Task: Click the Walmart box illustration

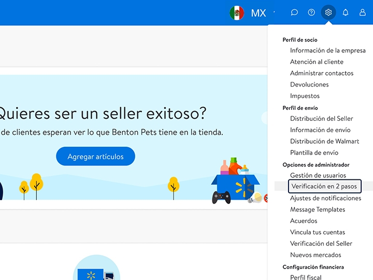Action: pyautogui.click(x=236, y=181)
